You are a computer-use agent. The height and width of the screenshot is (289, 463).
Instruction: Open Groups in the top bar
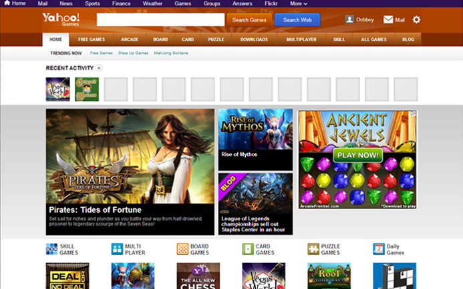click(x=212, y=3)
